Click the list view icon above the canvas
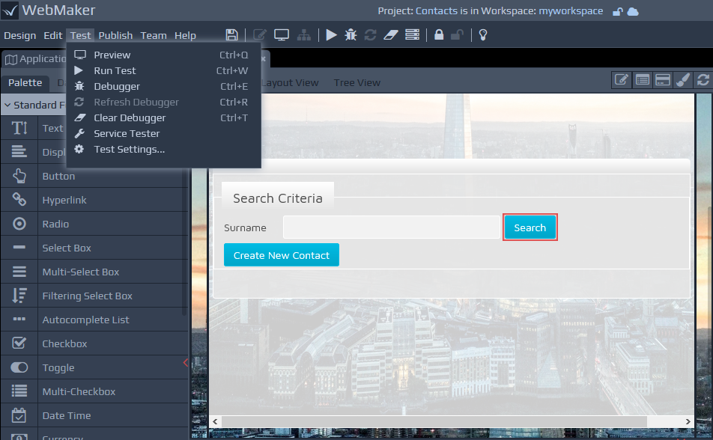The height and width of the screenshot is (440, 713). tap(642, 81)
